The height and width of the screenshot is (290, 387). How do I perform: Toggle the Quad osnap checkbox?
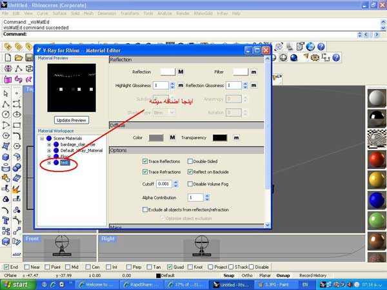point(169,267)
